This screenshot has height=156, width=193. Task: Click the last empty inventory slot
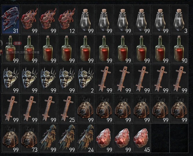coord(179,138)
